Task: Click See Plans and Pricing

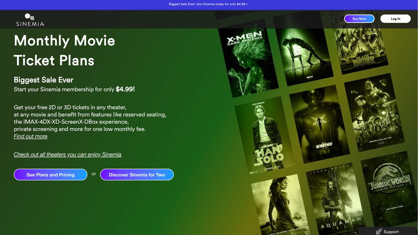Action: pyautogui.click(x=51, y=175)
